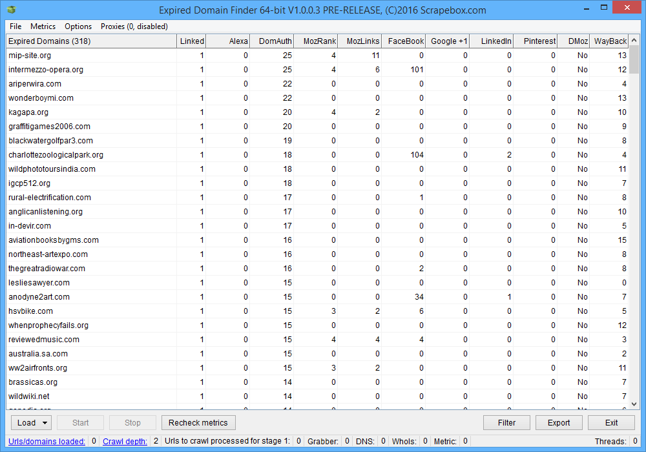This screenshot has width=646, height=452.
Task: Select the charlottezoologicalpark.org domain row
Action: click(x=56, y=155)
